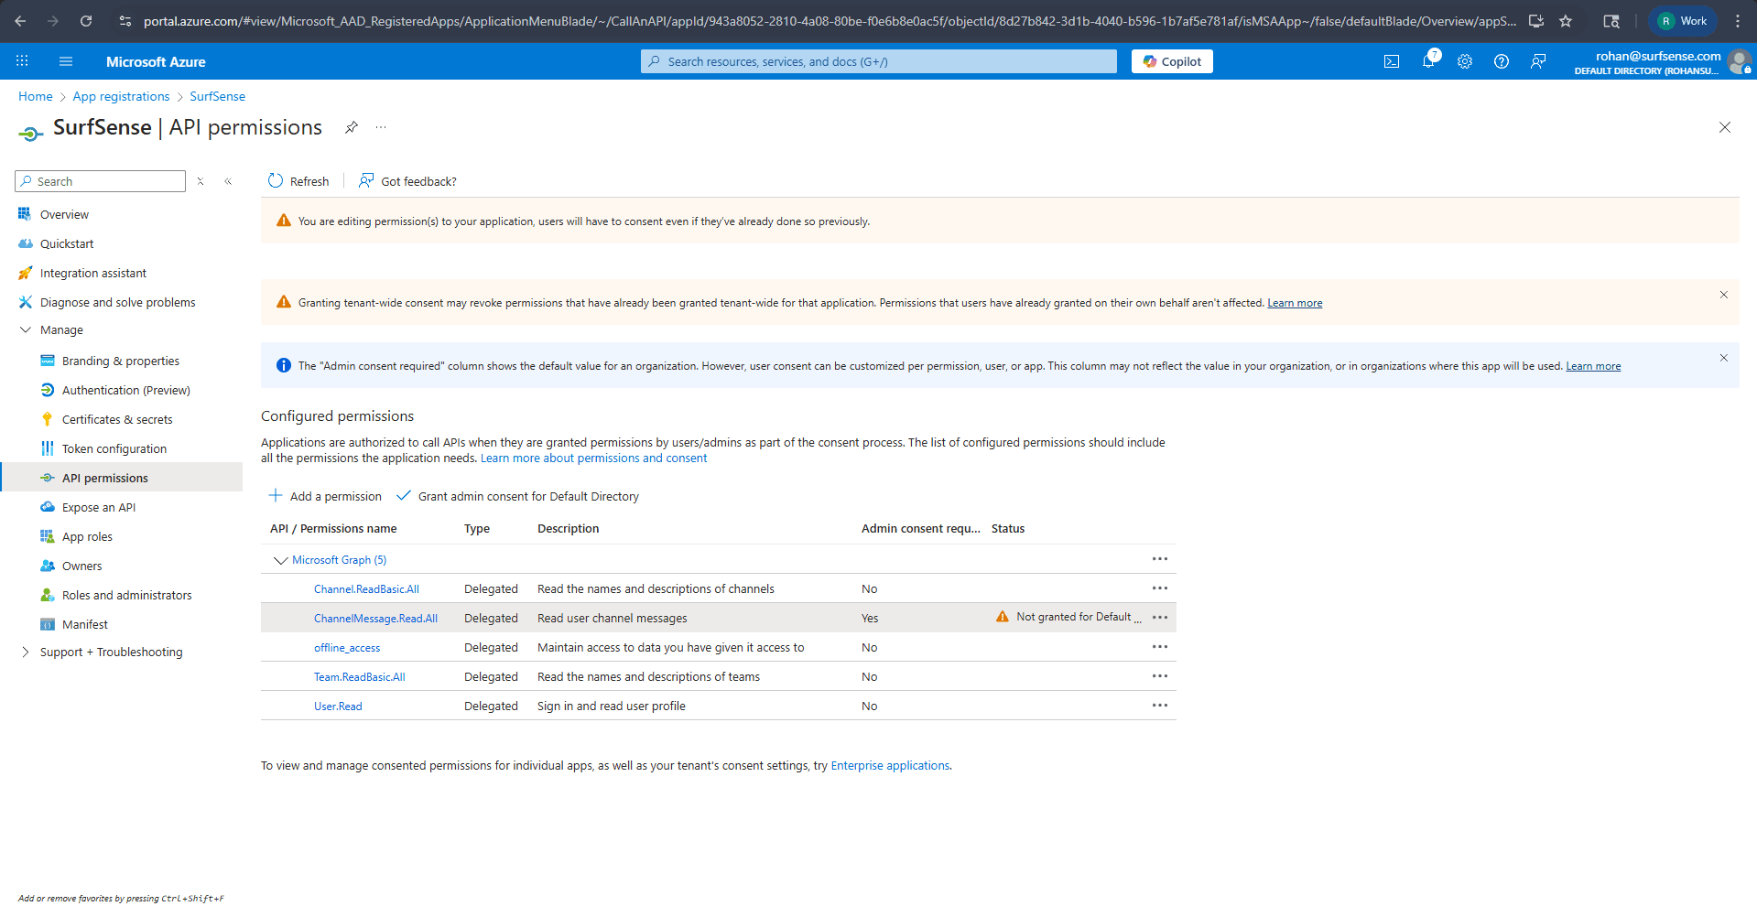Image resolution: width=1757 pixels, height=906 pixels.
Task: Pin the API permissions blade
Action: (x=352, y=128)
